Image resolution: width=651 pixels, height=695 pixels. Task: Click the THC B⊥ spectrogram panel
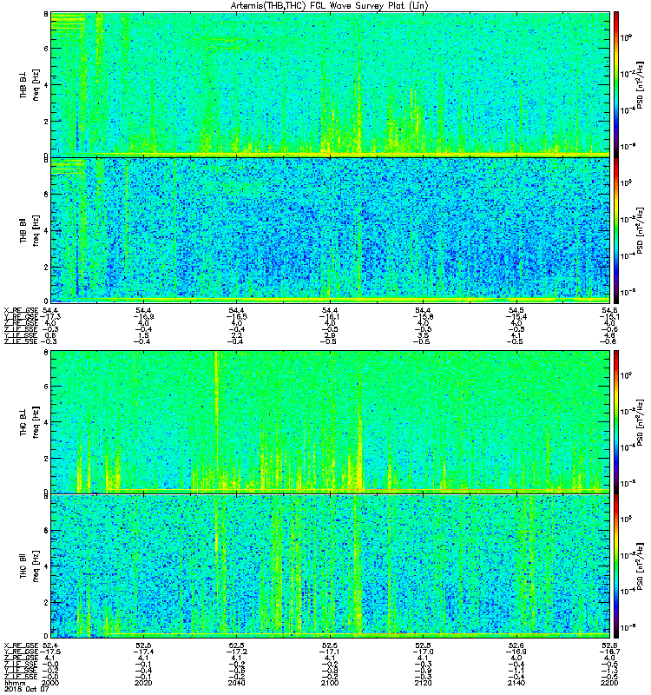point(331,421)
